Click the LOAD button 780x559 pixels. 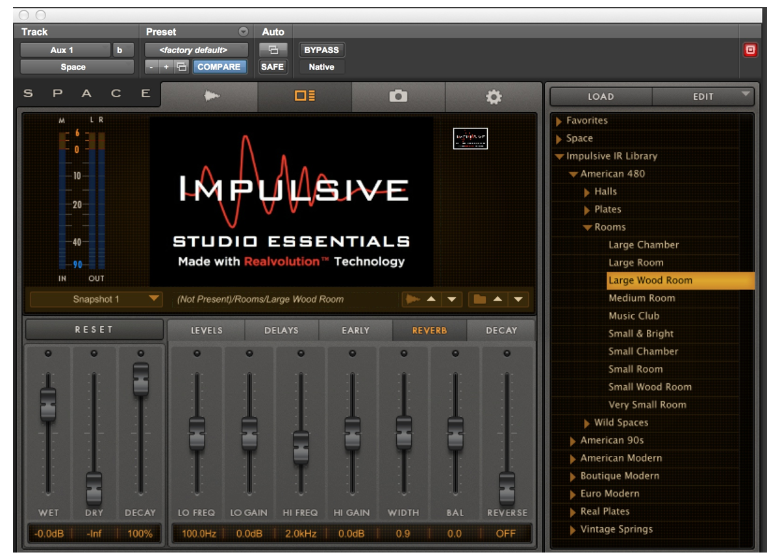click(600, 97)
